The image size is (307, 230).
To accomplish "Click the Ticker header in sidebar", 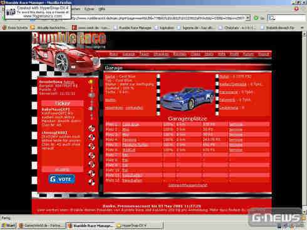I will (x=63, y=103).
